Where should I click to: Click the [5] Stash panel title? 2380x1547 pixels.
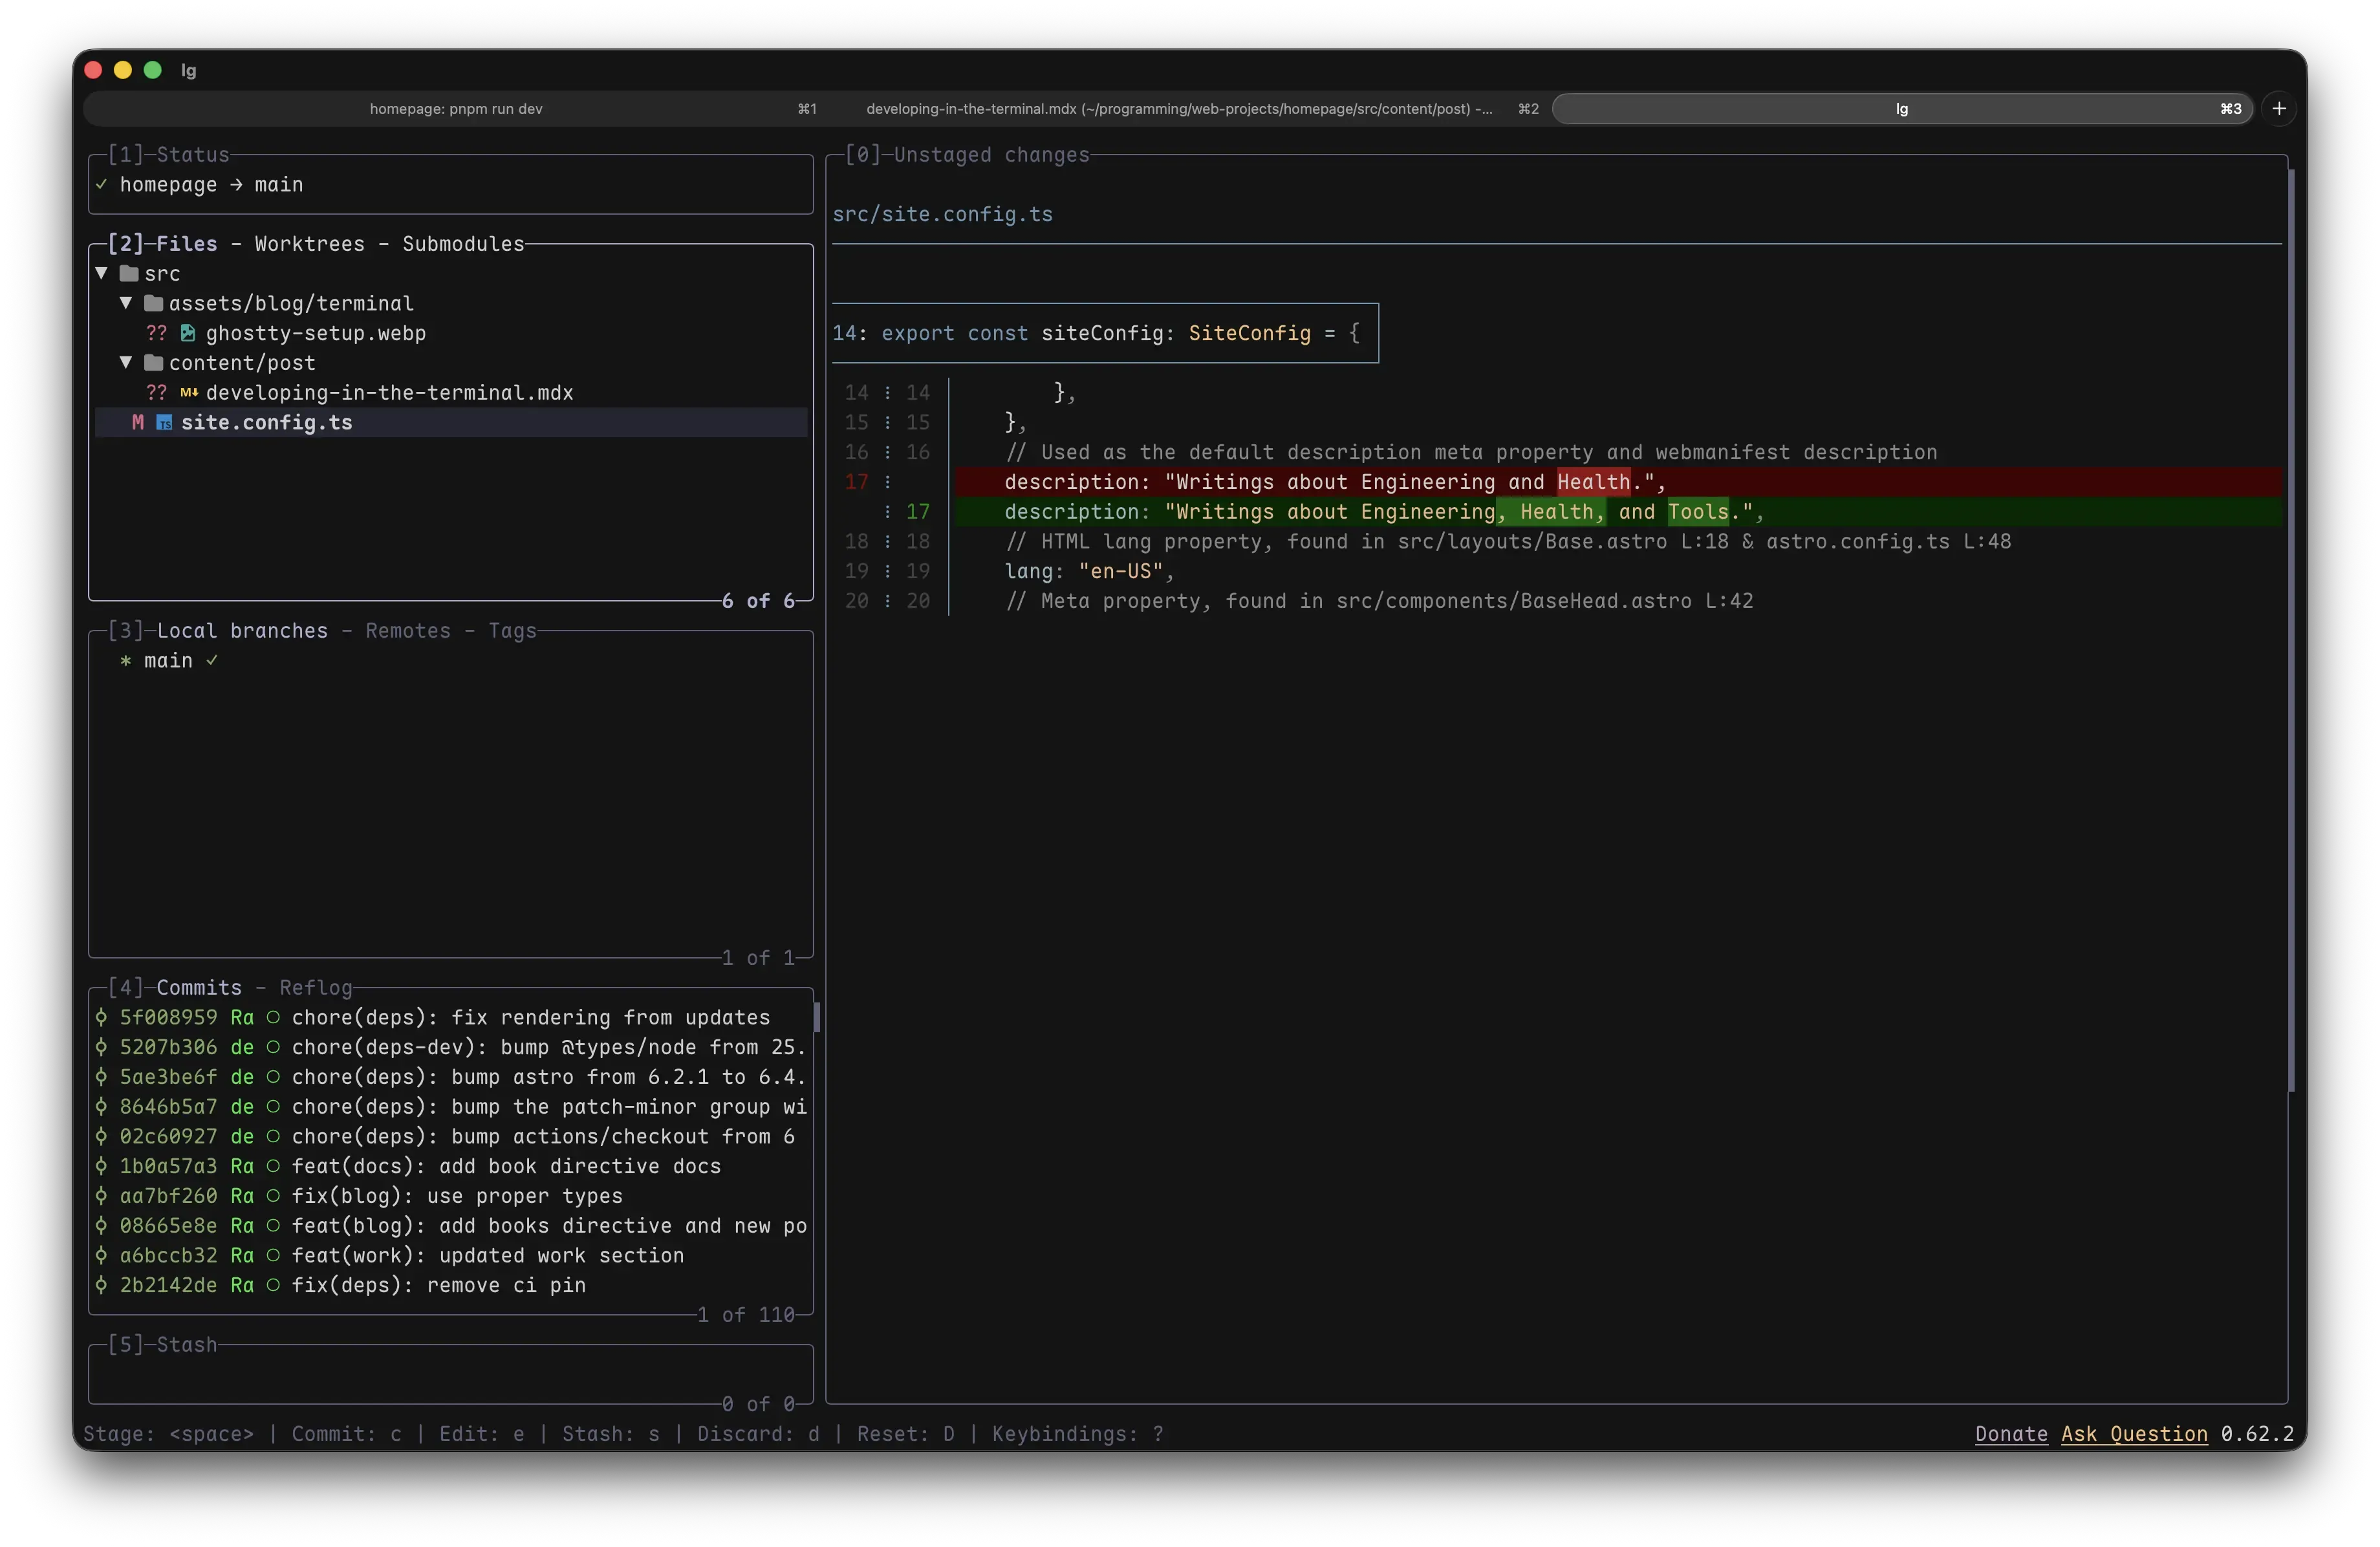[x=162, y=1345]
